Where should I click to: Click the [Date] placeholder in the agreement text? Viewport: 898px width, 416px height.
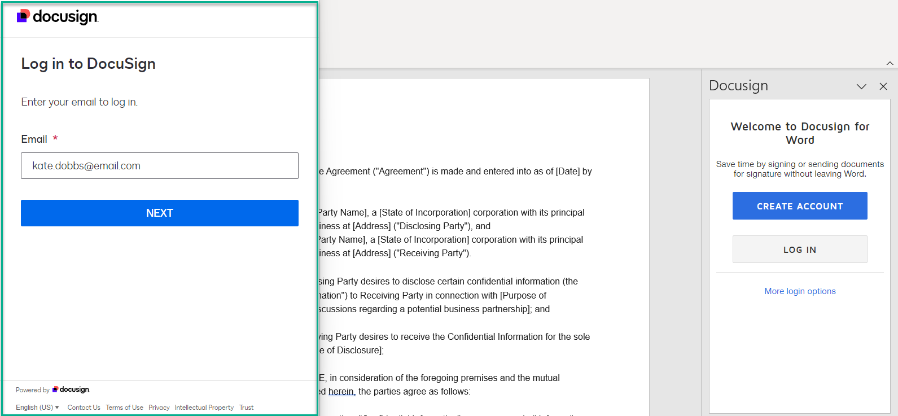pos(567,172)
